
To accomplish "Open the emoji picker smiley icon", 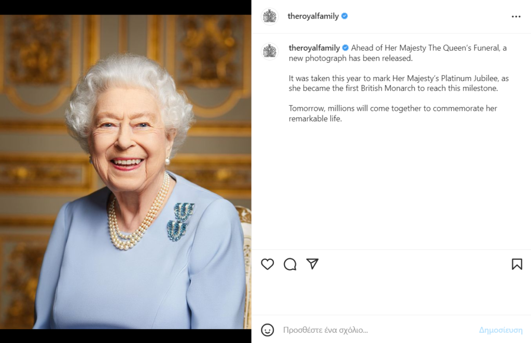I will tap(268, 330).
